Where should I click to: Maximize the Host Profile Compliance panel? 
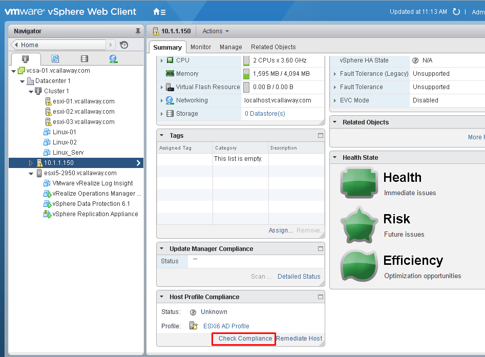(x=321, y=297)
